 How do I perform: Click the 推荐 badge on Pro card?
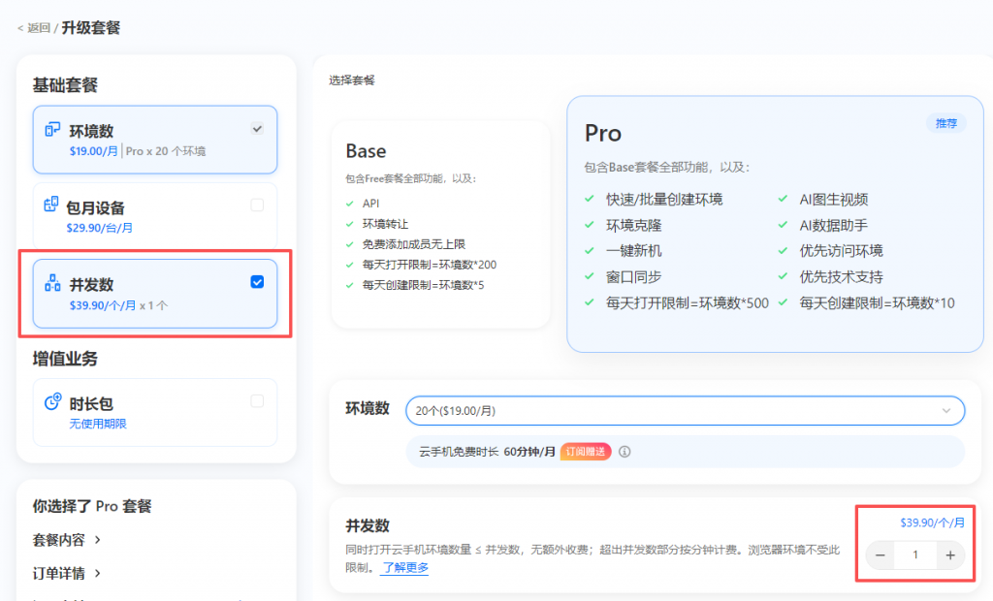pos(945,124)
